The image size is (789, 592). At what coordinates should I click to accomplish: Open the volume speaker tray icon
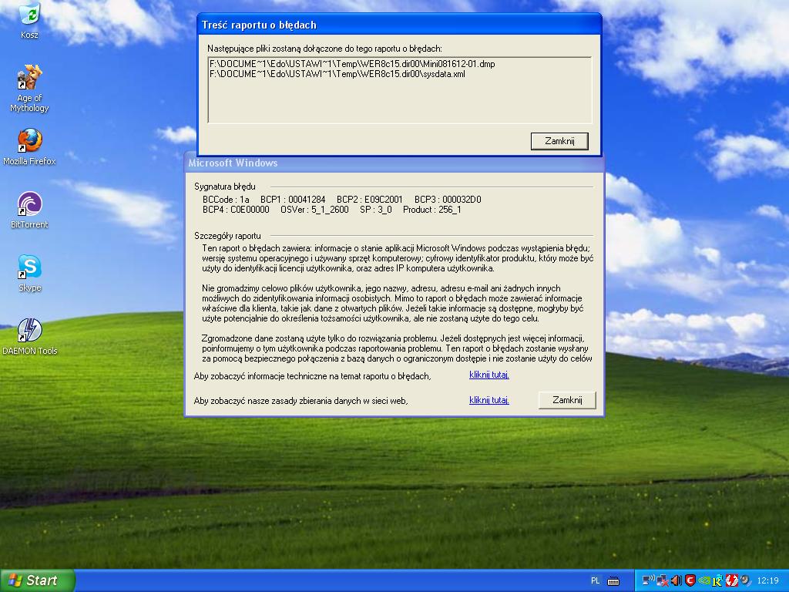click(x=677, y=580)
